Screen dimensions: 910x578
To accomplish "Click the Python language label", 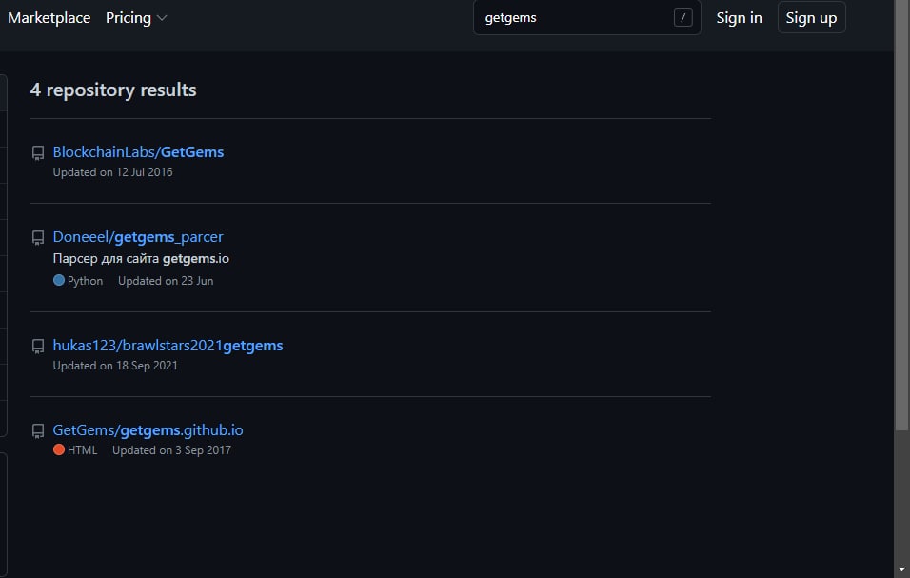I will coord(85,281).
